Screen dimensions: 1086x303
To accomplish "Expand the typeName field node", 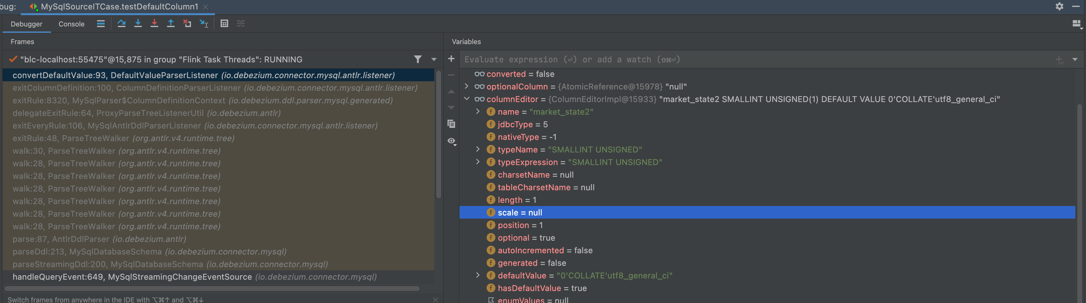I will point(478,150).
